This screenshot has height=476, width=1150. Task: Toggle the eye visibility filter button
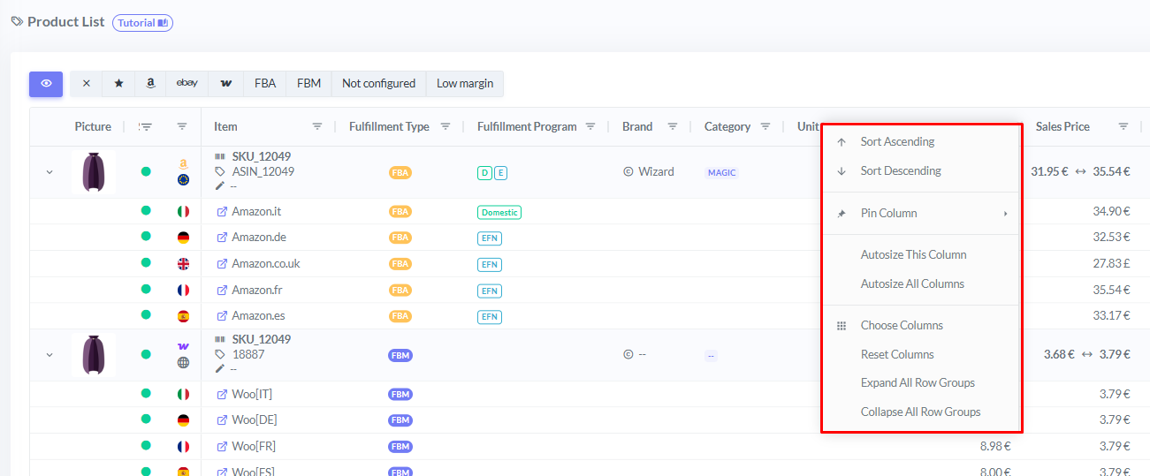(x=46, y=84)
